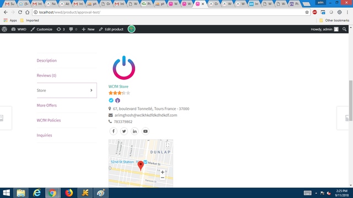This screenshot has width=353, height=198.
Task: Open the Facebook social icon
Action: coord(114,131)
